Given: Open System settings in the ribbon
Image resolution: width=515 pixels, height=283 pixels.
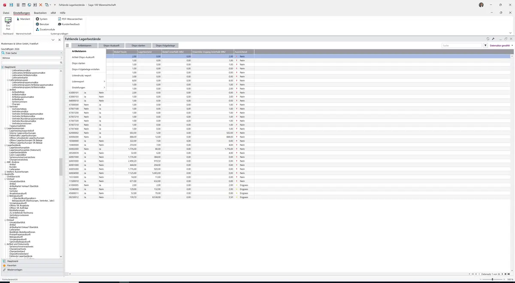Looking at the screenshot, I should click(42, 19).
